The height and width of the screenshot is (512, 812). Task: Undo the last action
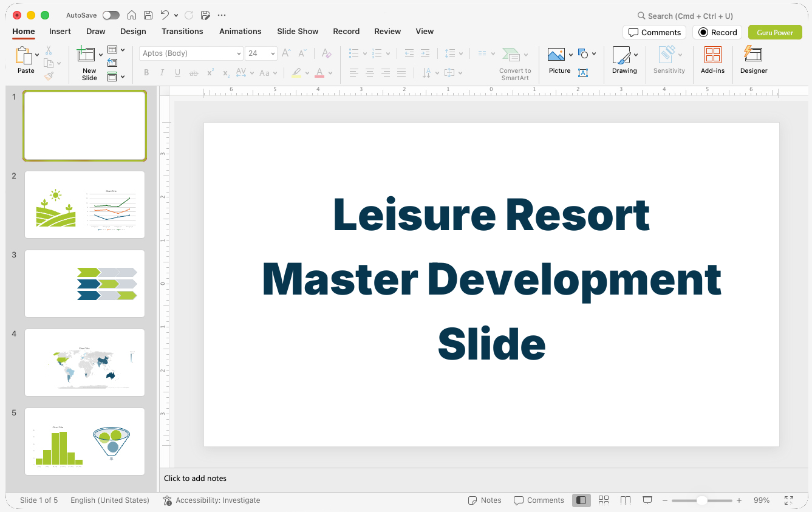tap(165, 15)
